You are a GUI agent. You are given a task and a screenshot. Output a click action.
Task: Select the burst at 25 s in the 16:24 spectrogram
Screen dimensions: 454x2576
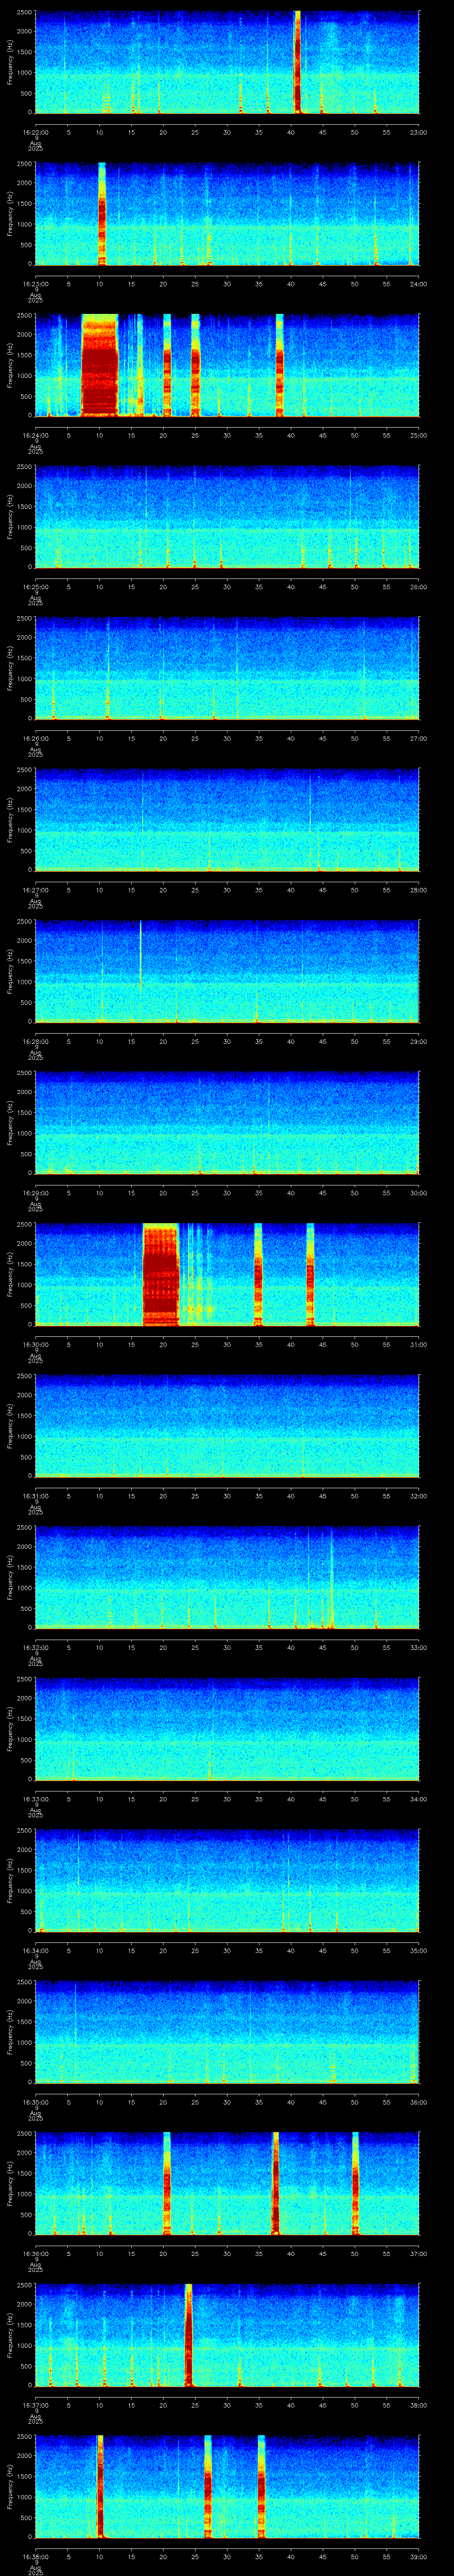tap(196, 364)
